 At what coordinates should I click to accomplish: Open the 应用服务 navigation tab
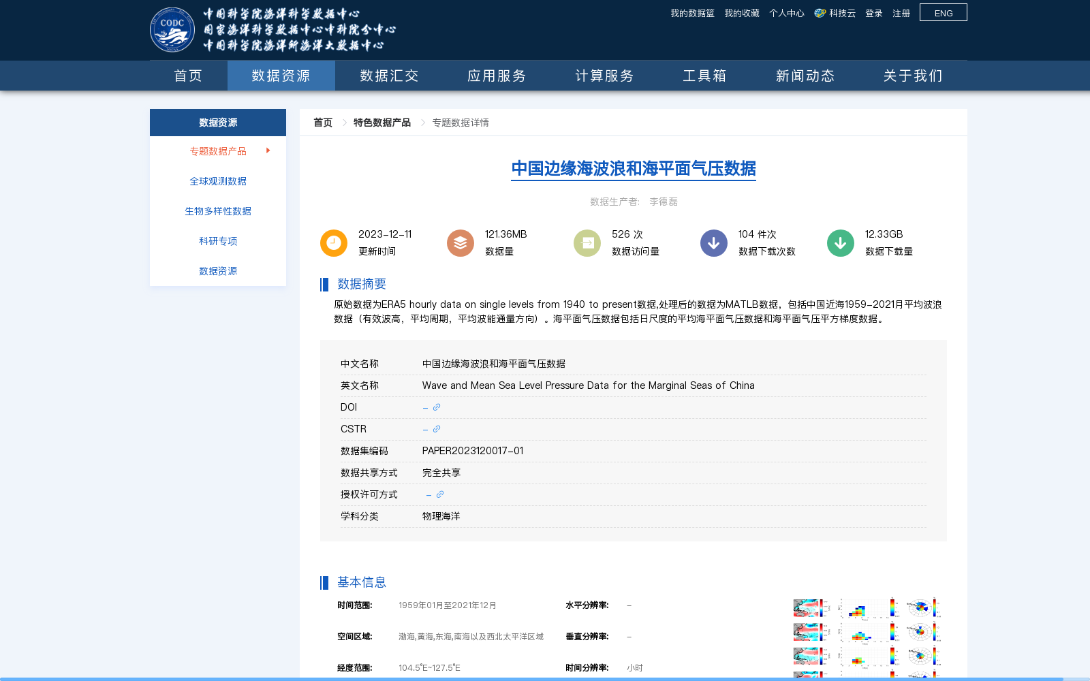pos(497,76)
